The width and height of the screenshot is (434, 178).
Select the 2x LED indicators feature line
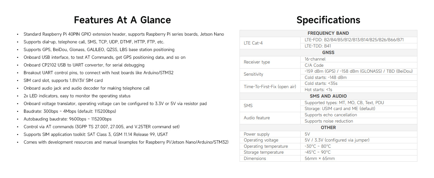click(x=77, y=96)
